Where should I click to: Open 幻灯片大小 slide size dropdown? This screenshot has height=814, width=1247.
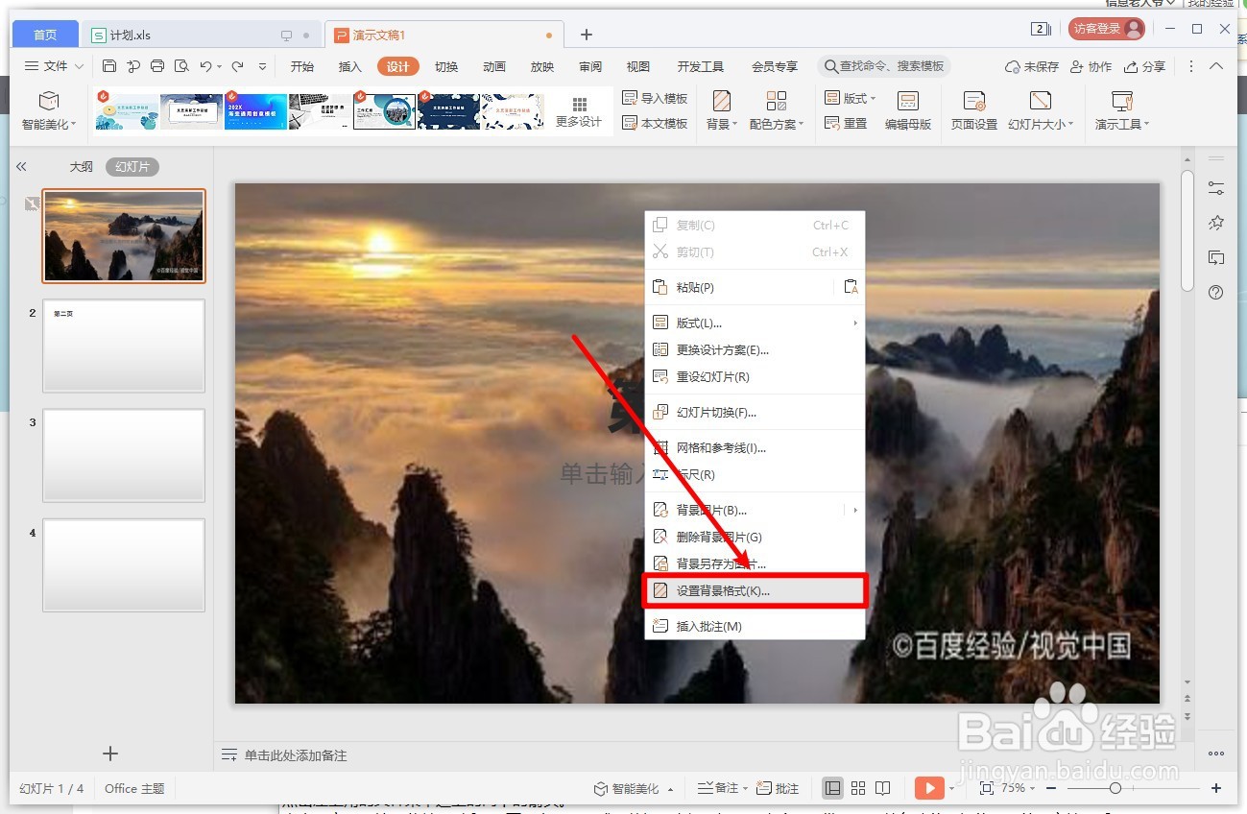click(1041, 111)
